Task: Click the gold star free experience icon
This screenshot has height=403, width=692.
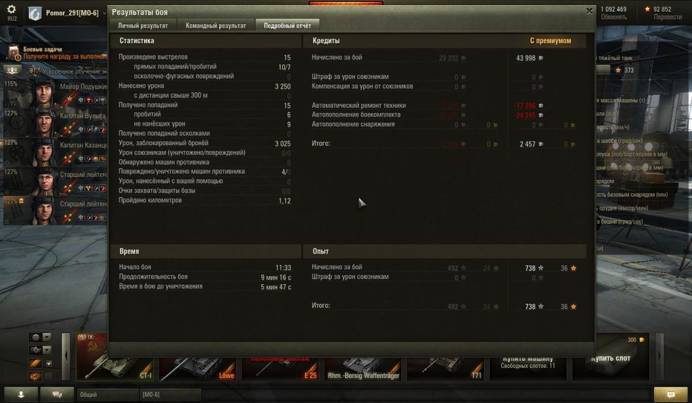Action: (648, 9)
